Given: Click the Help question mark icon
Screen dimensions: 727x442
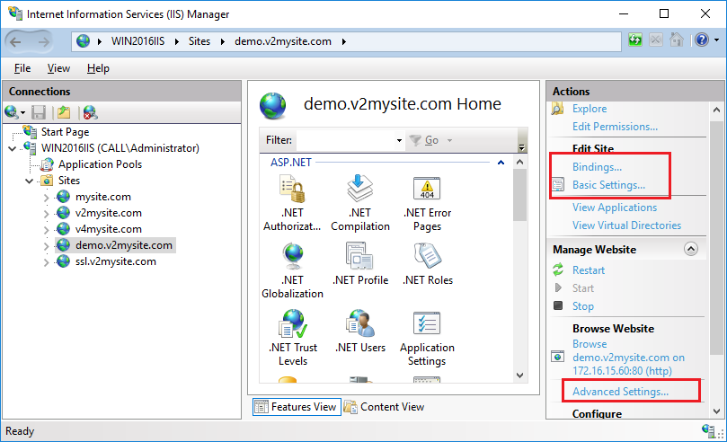Looking at the screenshot, I should (x=702, y=40).
